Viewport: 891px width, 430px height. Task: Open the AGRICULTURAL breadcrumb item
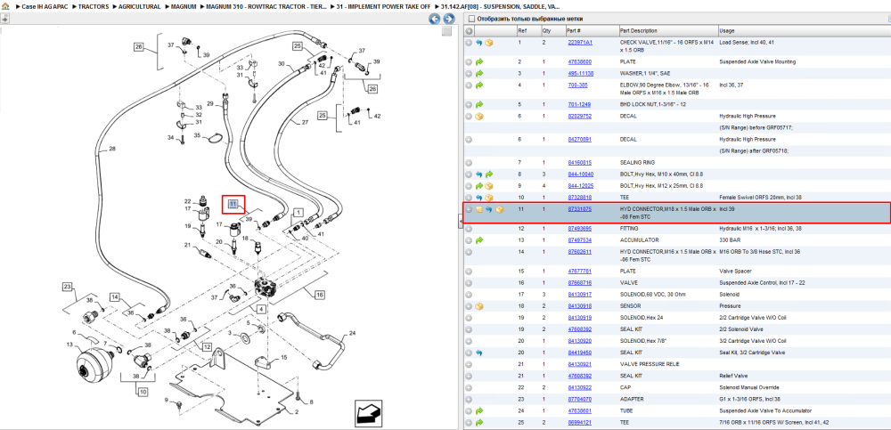click(139, 7)
